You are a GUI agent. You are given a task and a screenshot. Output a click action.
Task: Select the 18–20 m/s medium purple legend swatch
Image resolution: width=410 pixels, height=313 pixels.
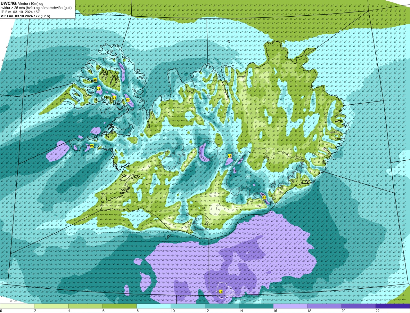pos(324,306)
